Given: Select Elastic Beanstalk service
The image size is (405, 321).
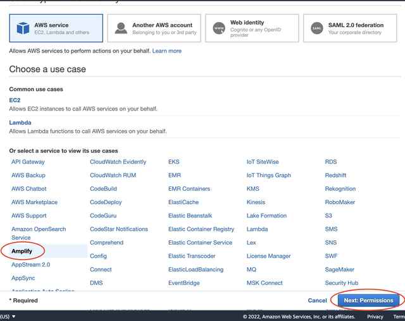Looking at the screenshot, I should tap(190, 215).
